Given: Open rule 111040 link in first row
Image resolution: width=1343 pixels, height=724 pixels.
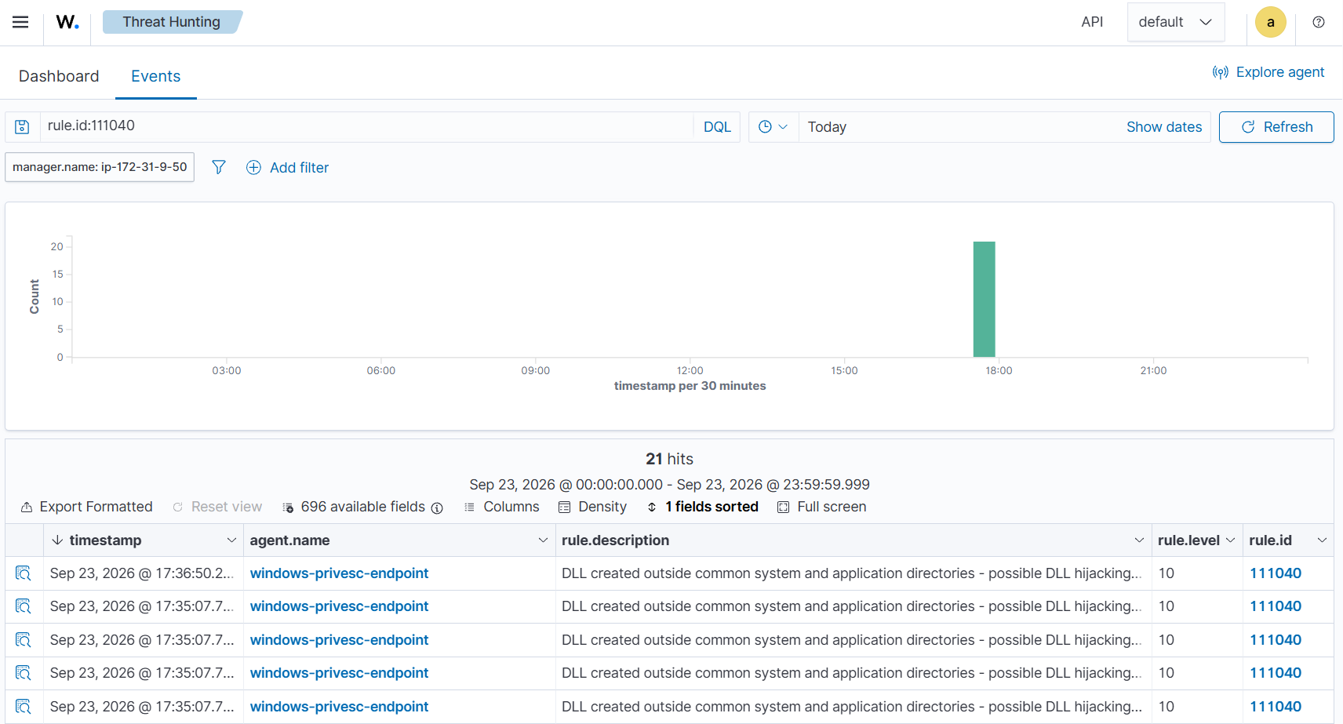Looking at the screenshot, I should [1276, 573].
